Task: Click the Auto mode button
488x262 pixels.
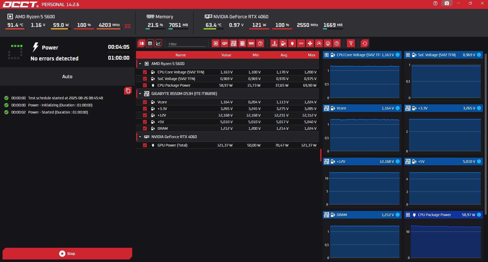Action: click(x=67, y=76)
